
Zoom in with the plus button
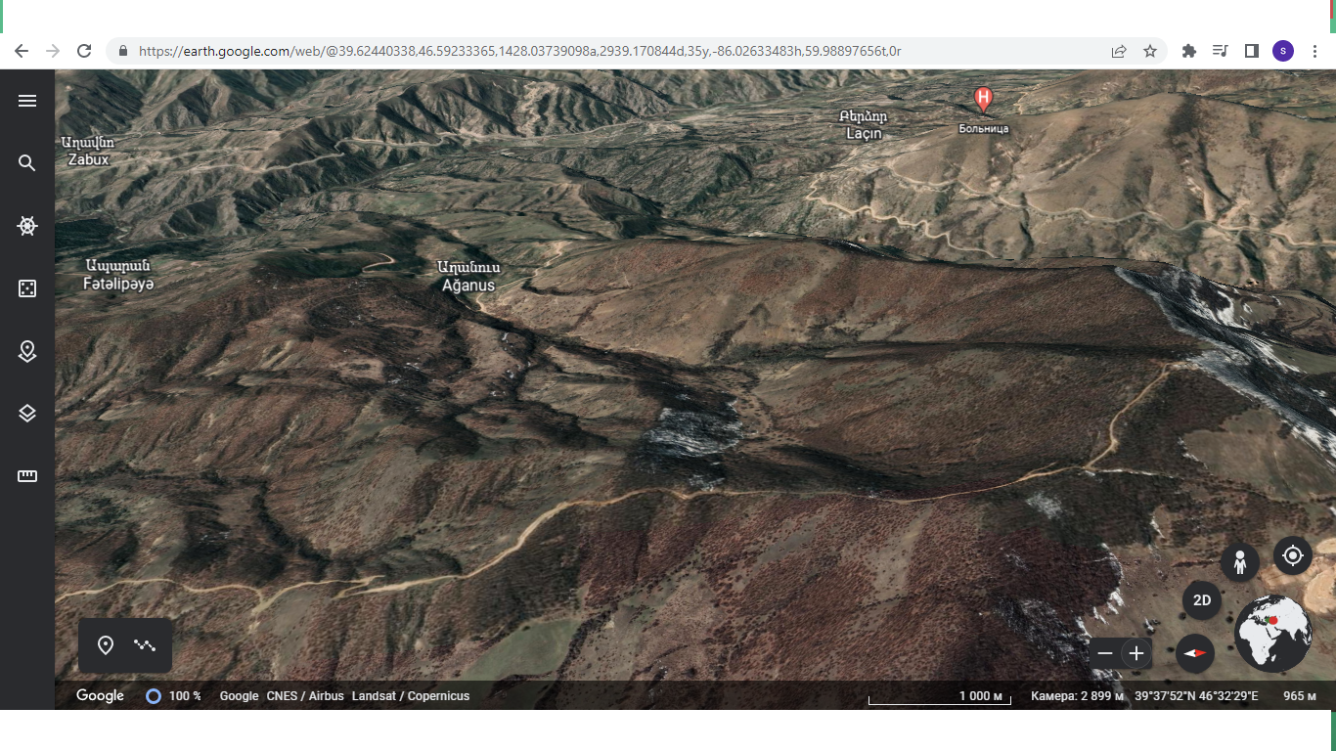(x=1136, y=653)
